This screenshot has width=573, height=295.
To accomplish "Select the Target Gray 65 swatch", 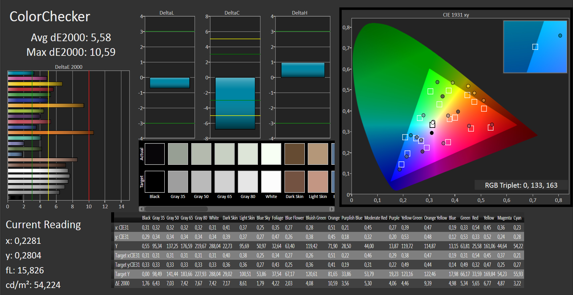I will pos(225,182).
